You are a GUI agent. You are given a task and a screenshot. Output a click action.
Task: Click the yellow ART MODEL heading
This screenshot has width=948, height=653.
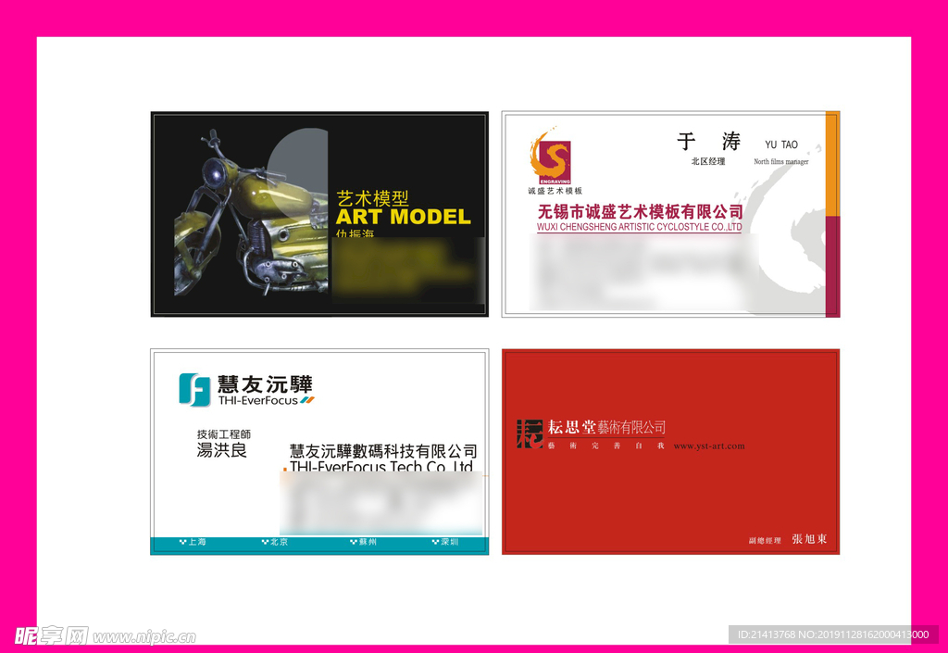point(403,217)
